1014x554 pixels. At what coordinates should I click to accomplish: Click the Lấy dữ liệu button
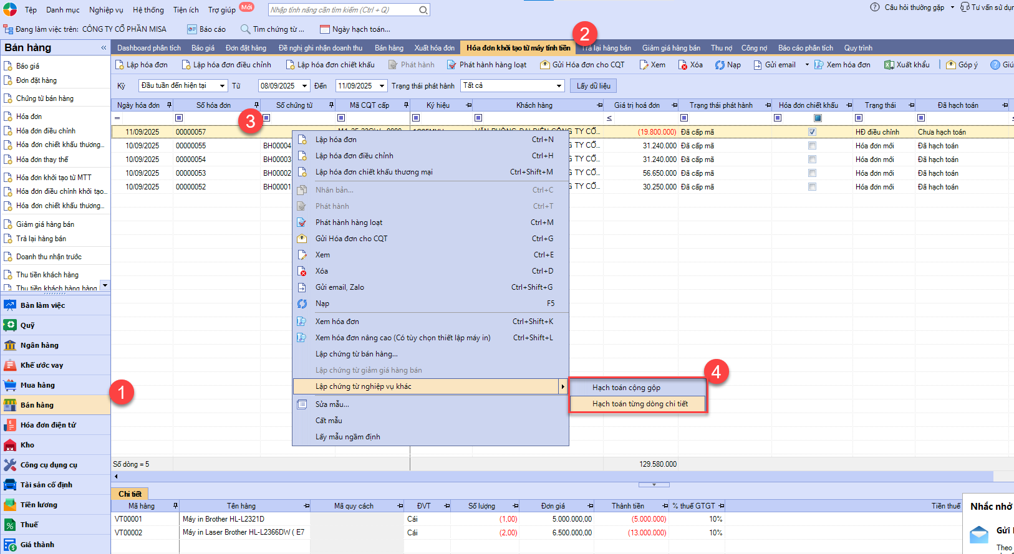(x=593, y=86)
